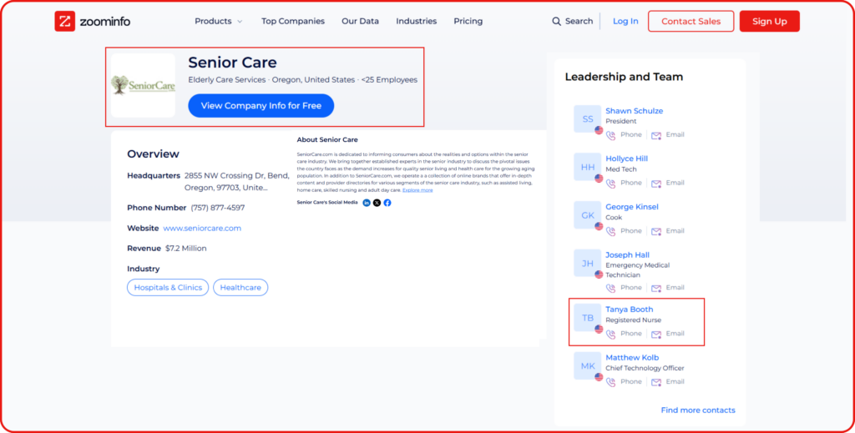
Task: Click the red Sign Up button
Action: 769,21
